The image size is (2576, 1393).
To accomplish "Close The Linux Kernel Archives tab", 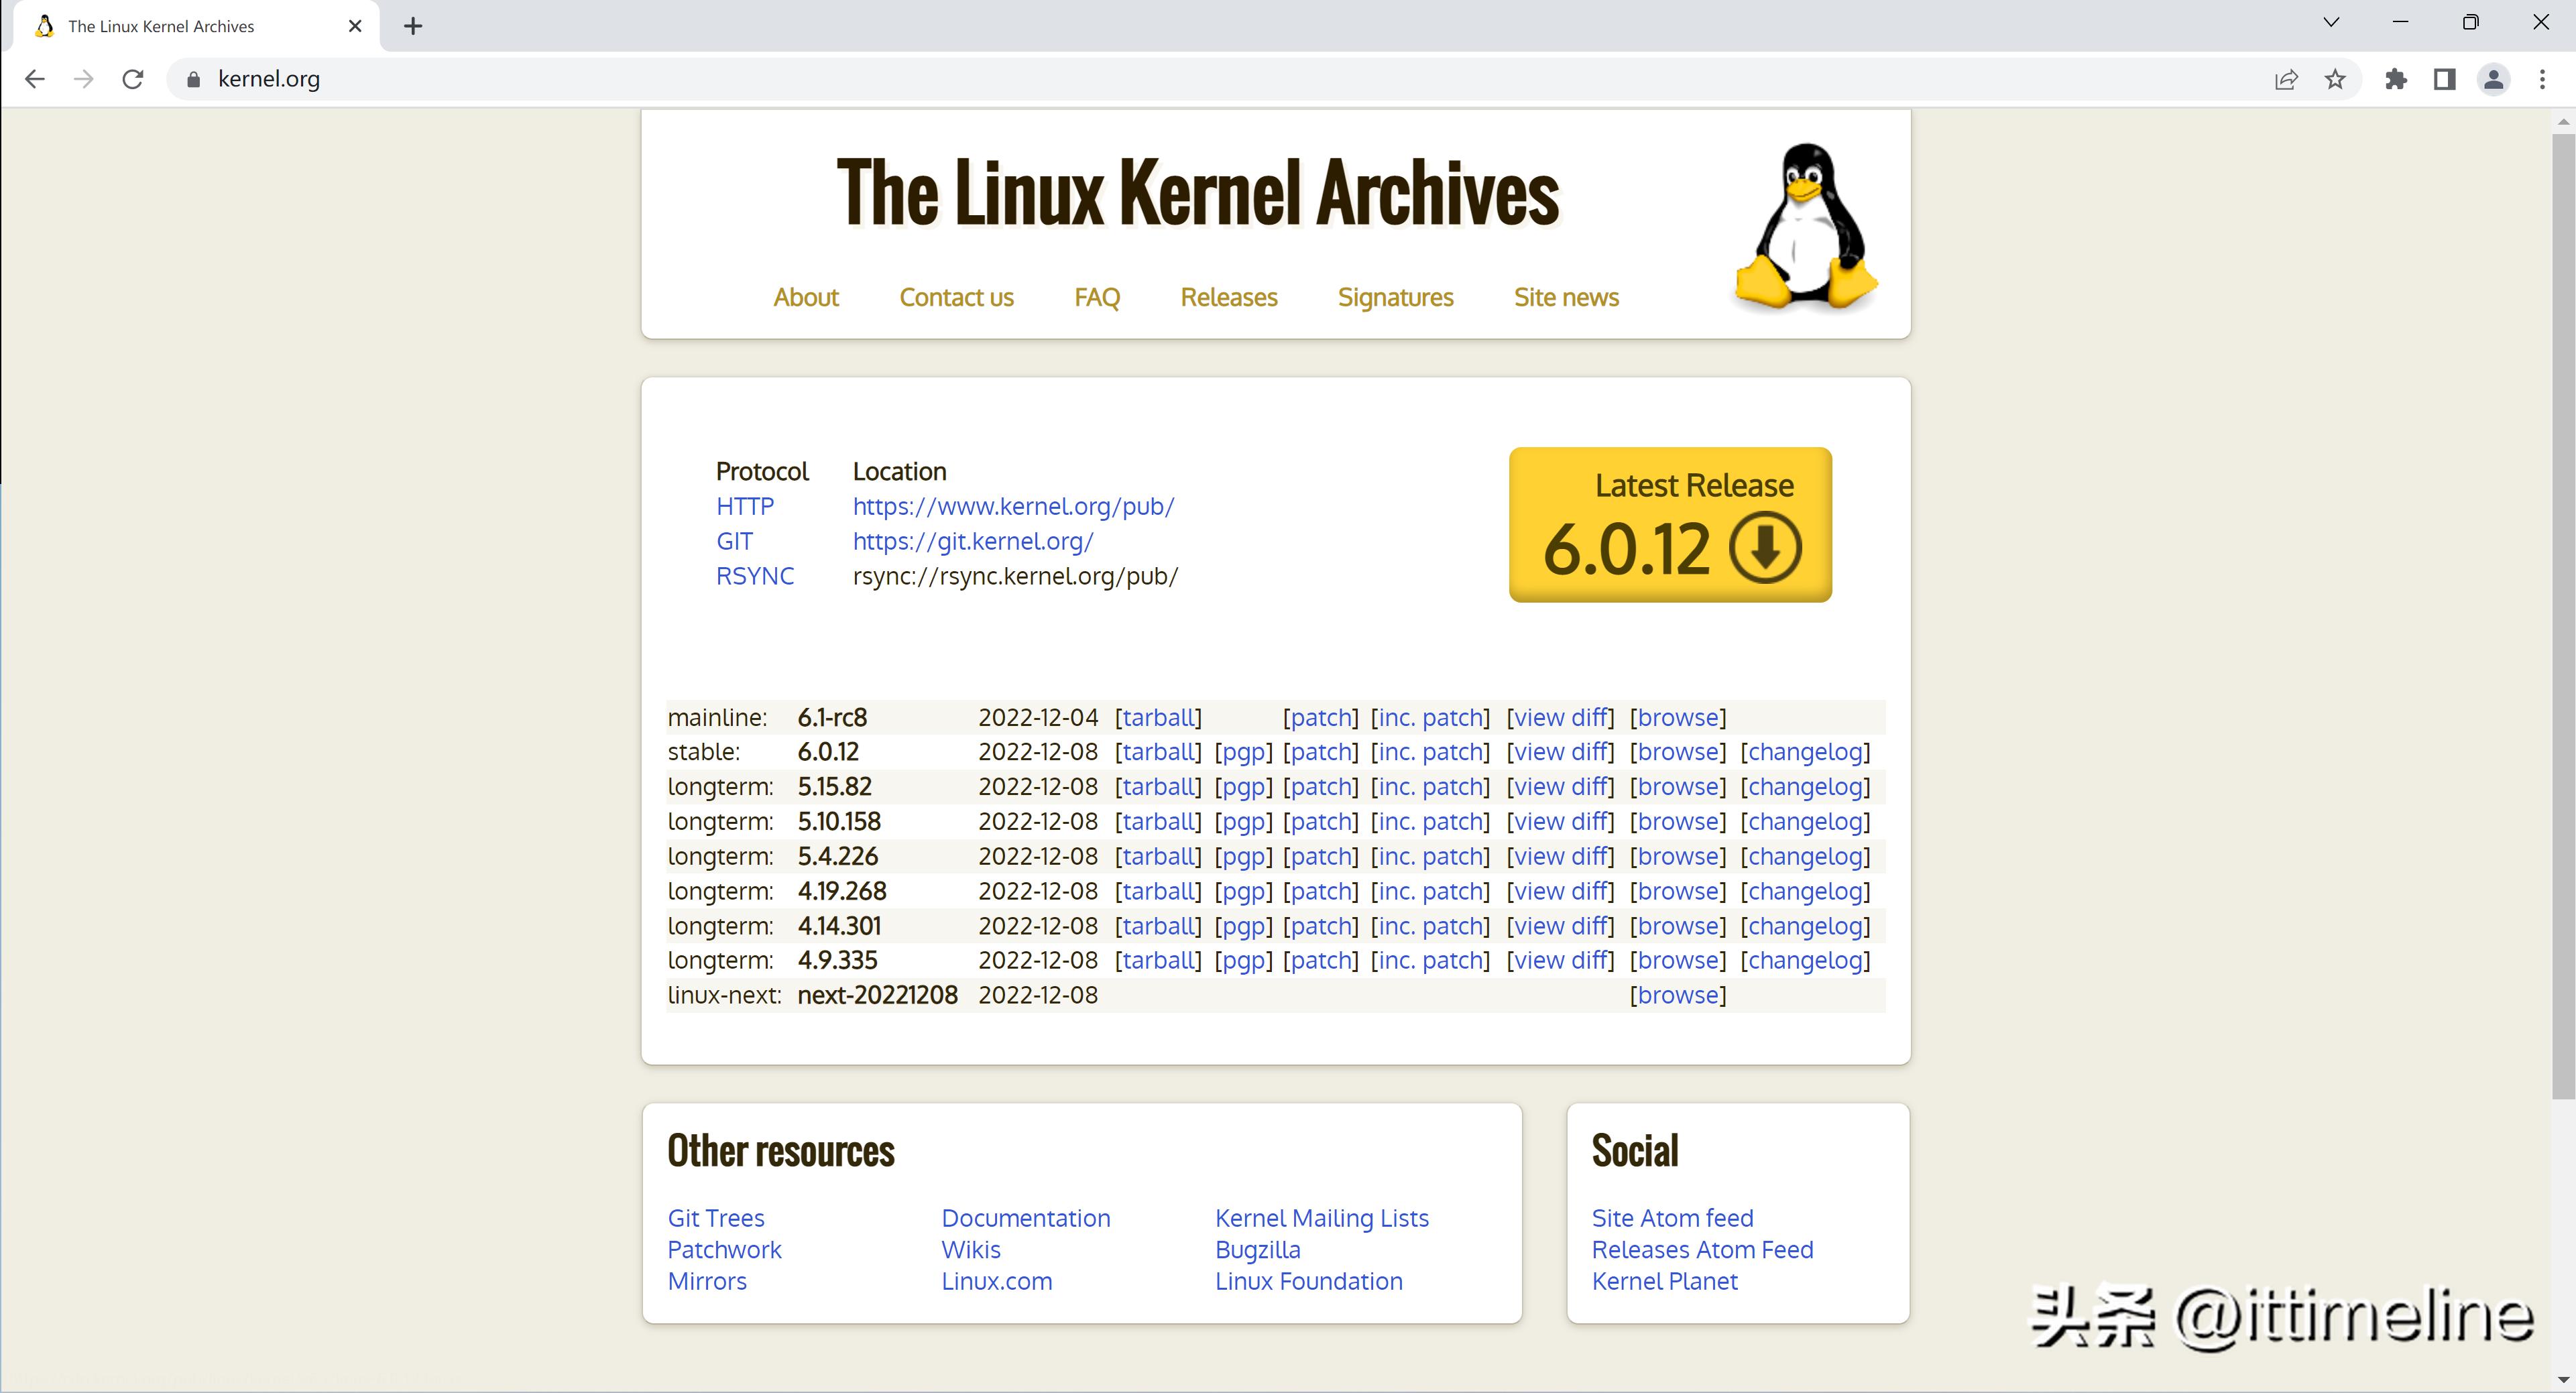I will coord(355,26).
